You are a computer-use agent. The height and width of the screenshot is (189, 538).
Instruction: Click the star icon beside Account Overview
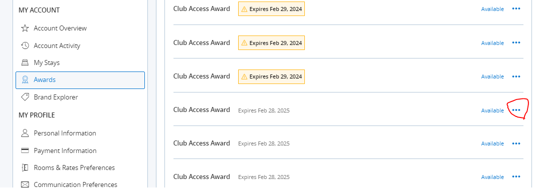(25, 28)
